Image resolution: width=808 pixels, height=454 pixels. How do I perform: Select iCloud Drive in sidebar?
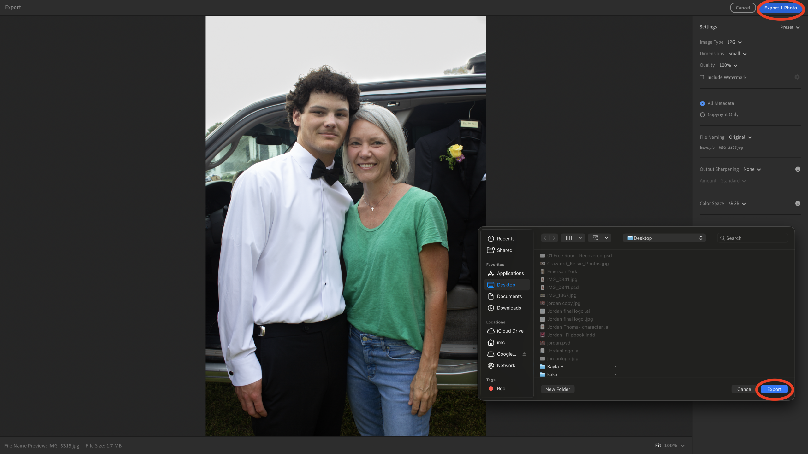click(510, 331)
